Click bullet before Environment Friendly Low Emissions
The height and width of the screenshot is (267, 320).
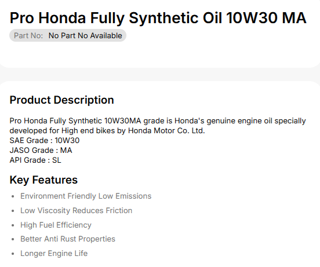[x=13, y=196]
